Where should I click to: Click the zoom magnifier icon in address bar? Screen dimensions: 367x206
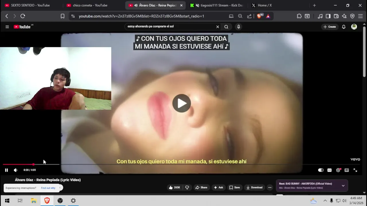pos(240,16)
